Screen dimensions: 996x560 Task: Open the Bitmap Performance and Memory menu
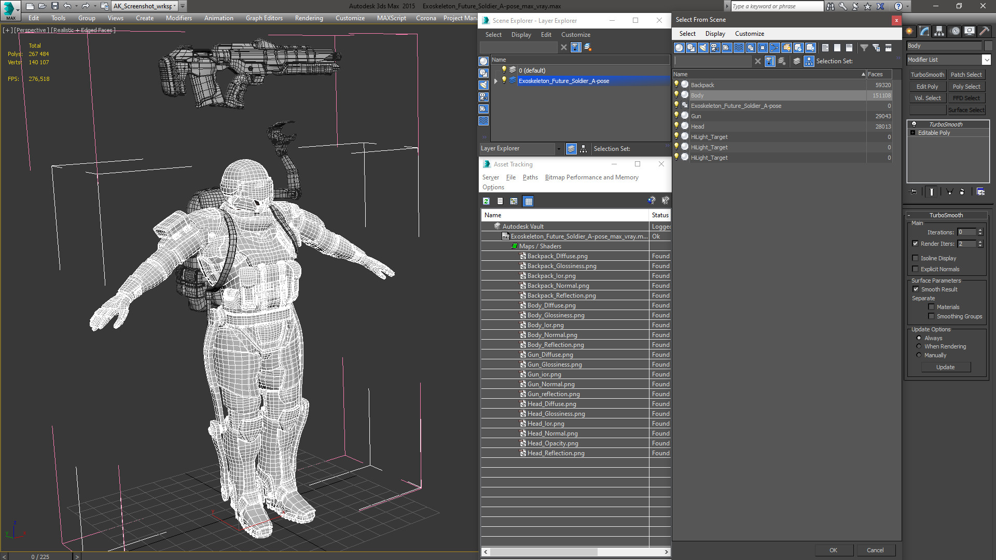coord(591,177)
